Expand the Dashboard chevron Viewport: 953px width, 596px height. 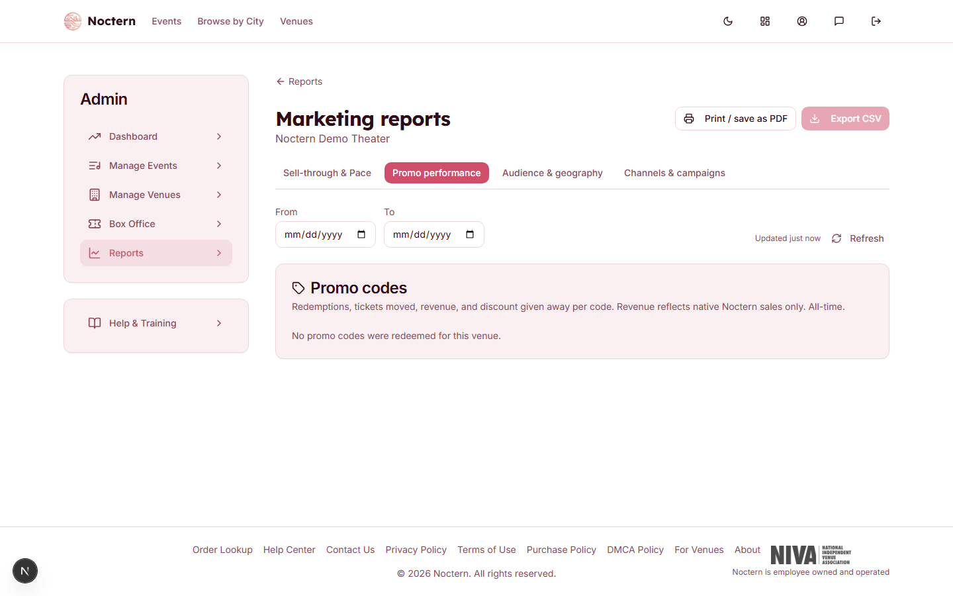pos(219,136)
